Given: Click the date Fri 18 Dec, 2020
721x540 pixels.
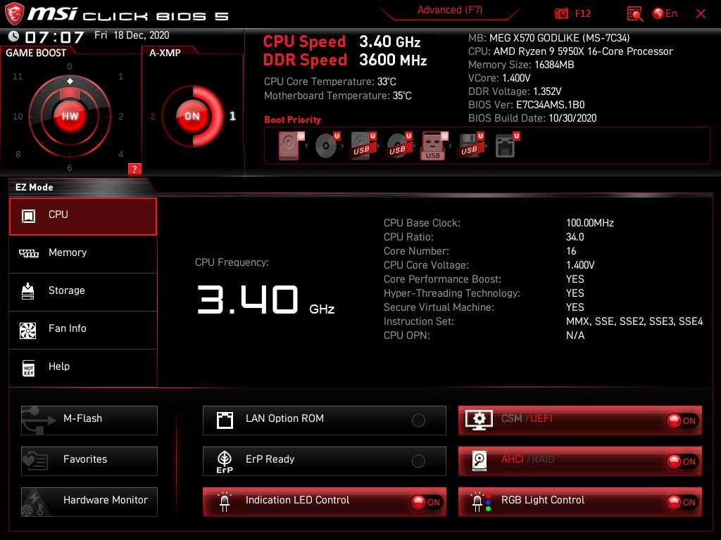Looking at the screenshot, I should point(132,35).
